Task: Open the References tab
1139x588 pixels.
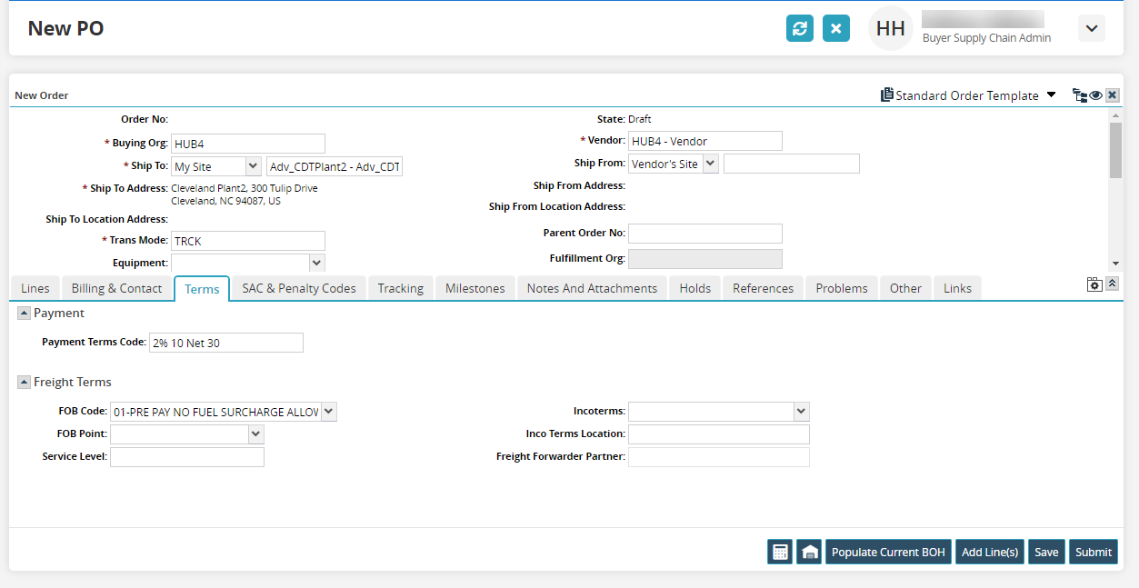Action: [764, 288]
